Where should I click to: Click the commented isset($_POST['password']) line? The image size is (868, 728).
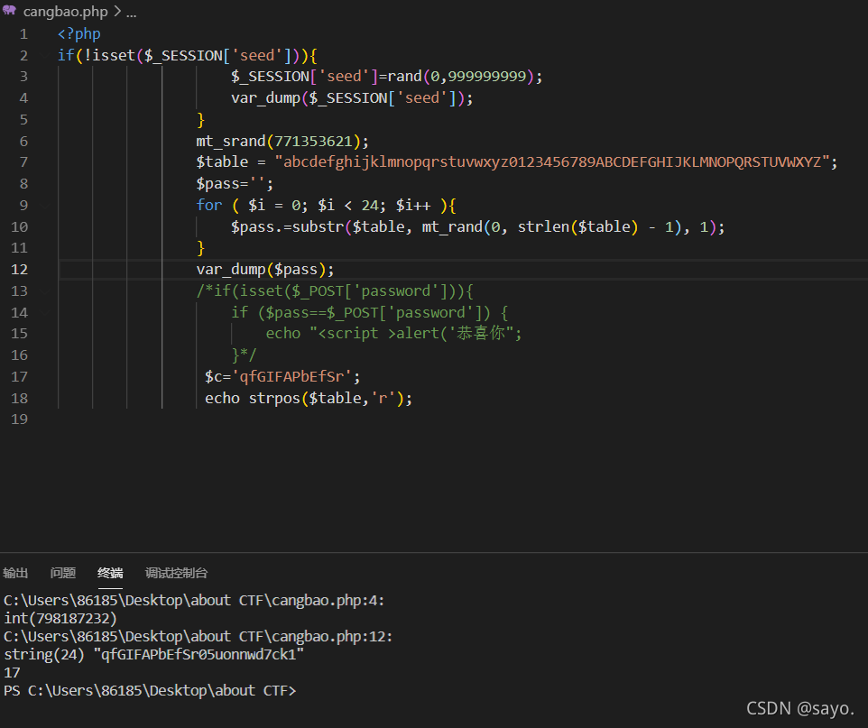[x=335, y=291]
